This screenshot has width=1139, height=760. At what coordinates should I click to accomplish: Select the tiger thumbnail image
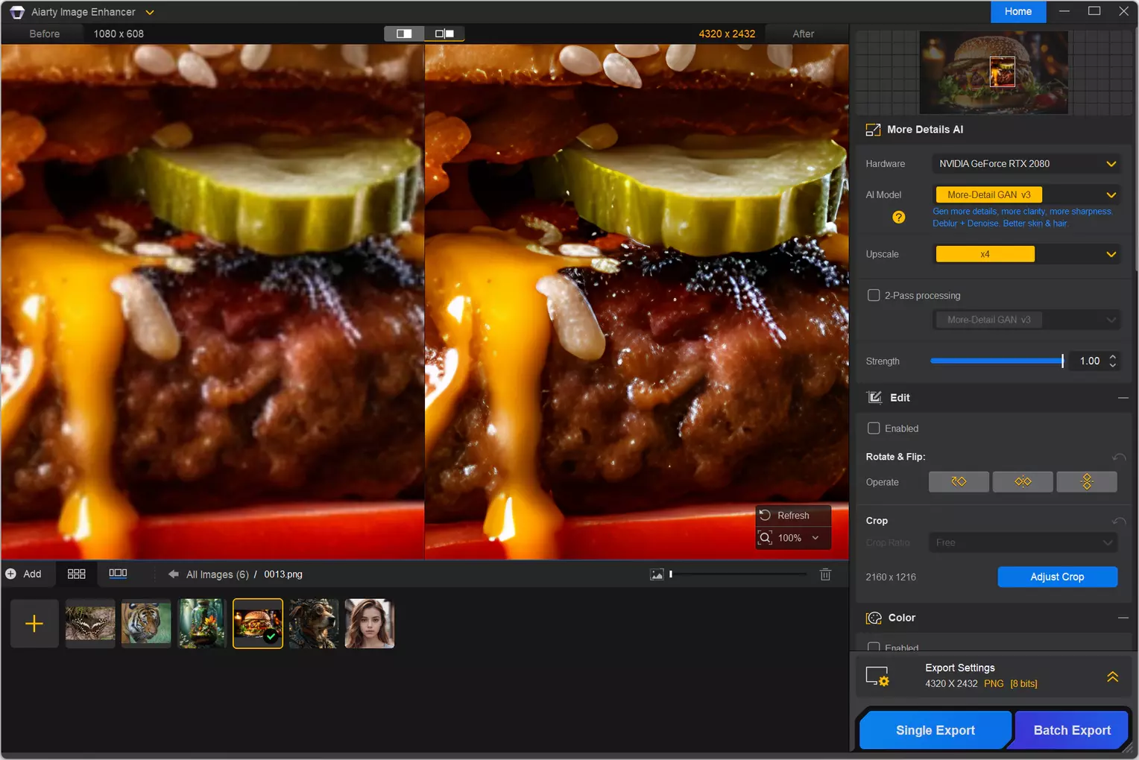146,624
